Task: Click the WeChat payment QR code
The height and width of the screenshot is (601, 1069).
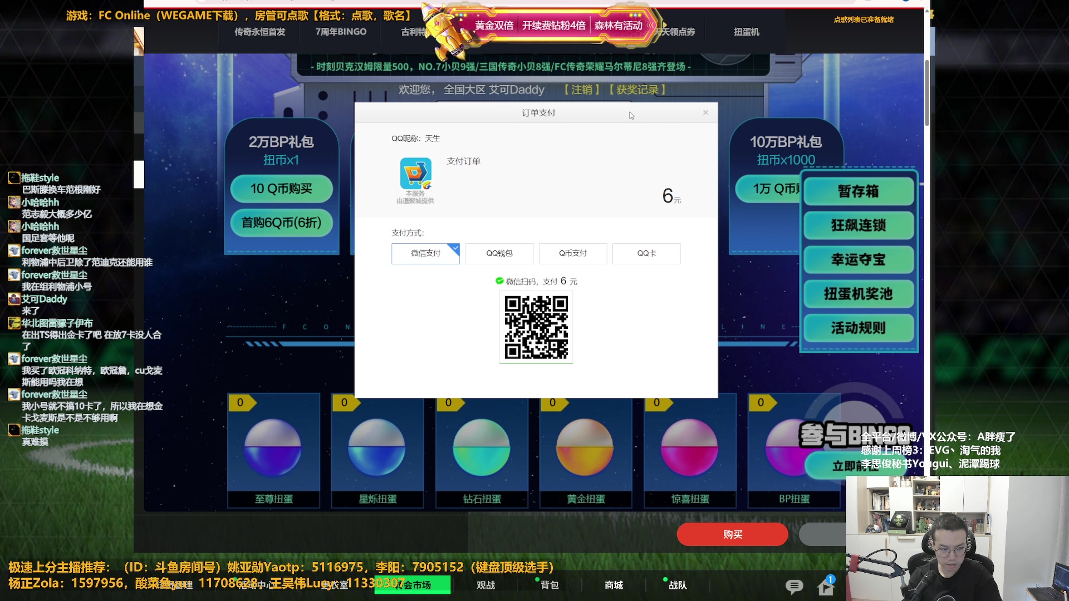Action: 536,327
